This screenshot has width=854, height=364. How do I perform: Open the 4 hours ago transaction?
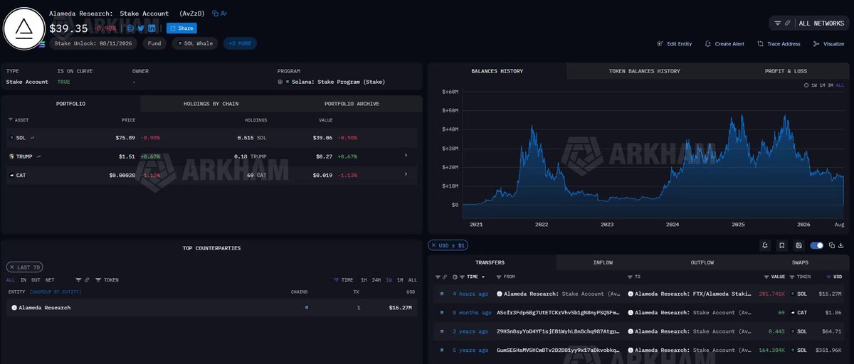tap(470, 294)
